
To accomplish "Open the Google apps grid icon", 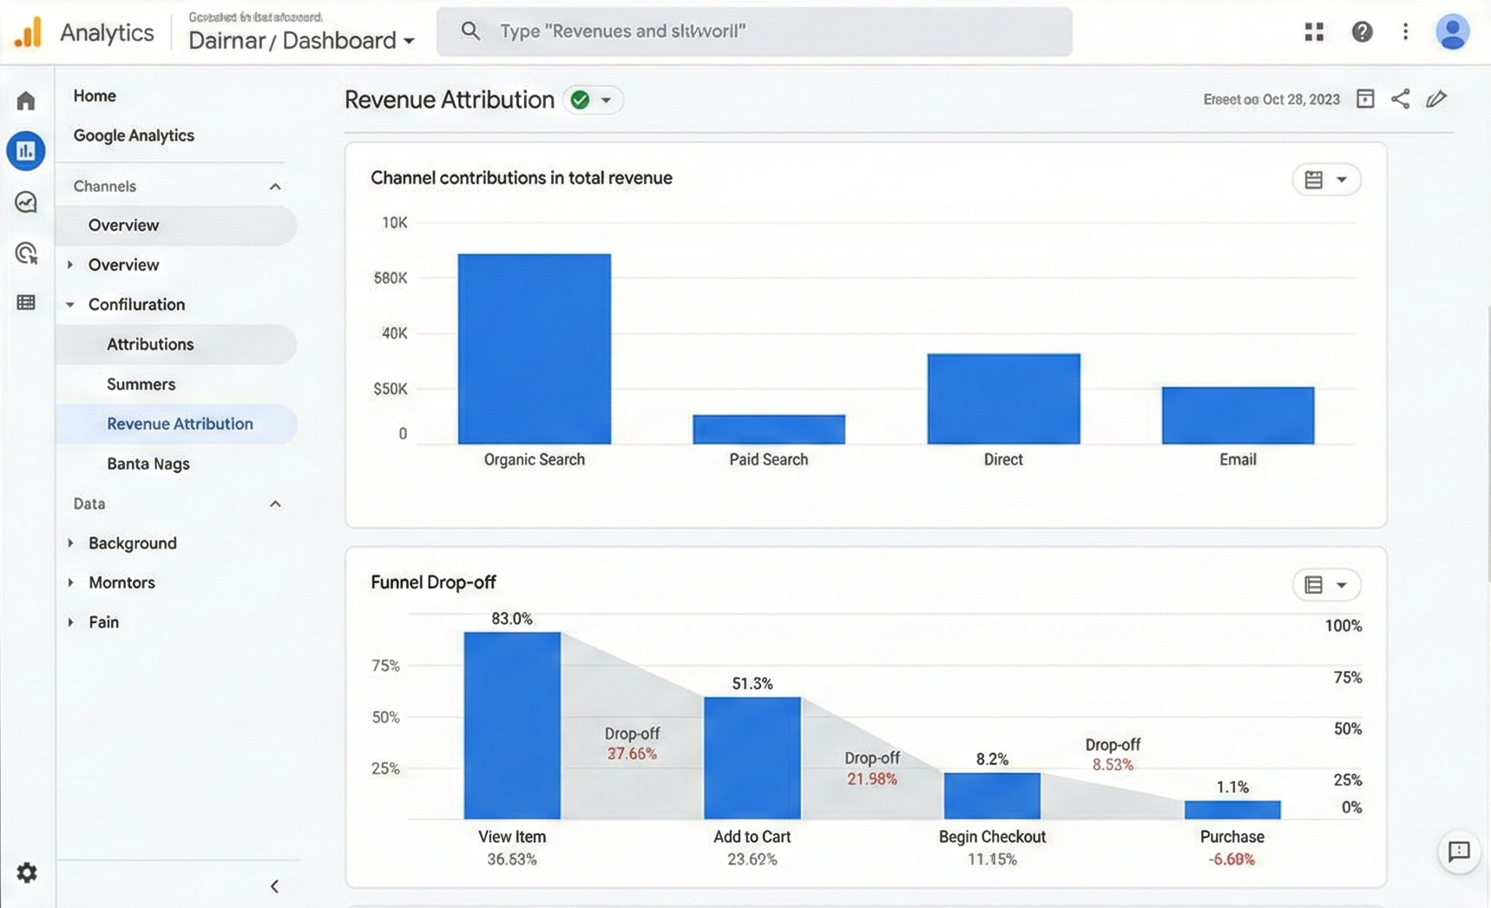I will pos(1314,32).
